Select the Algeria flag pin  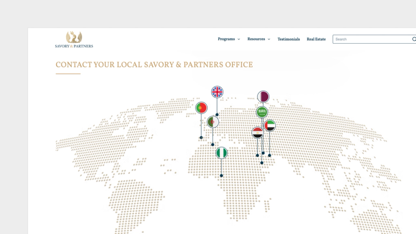click(x=213, y=122)
